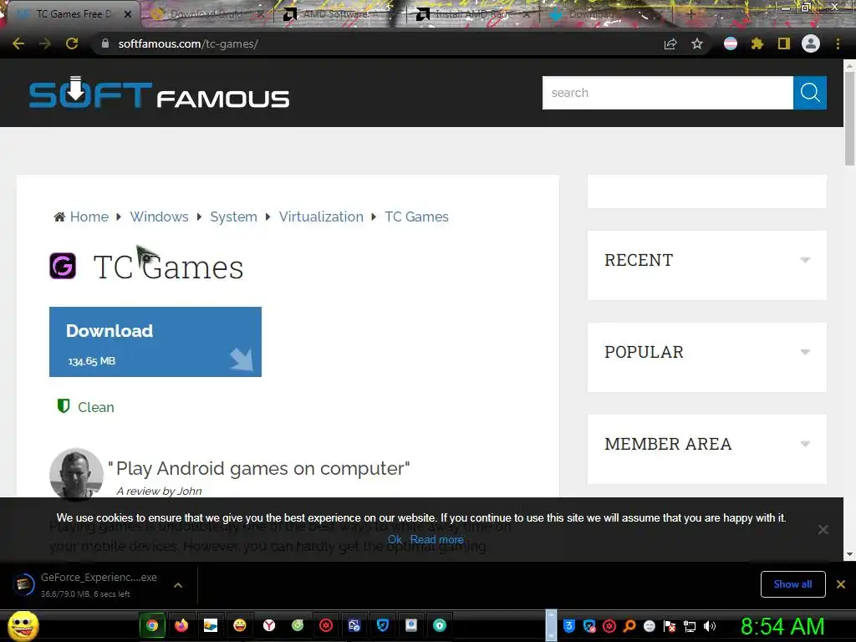The height and width of the screenshot is (642, 856).
Task: Open the Chrome profile avatar
Action: [x=810, y=43]
